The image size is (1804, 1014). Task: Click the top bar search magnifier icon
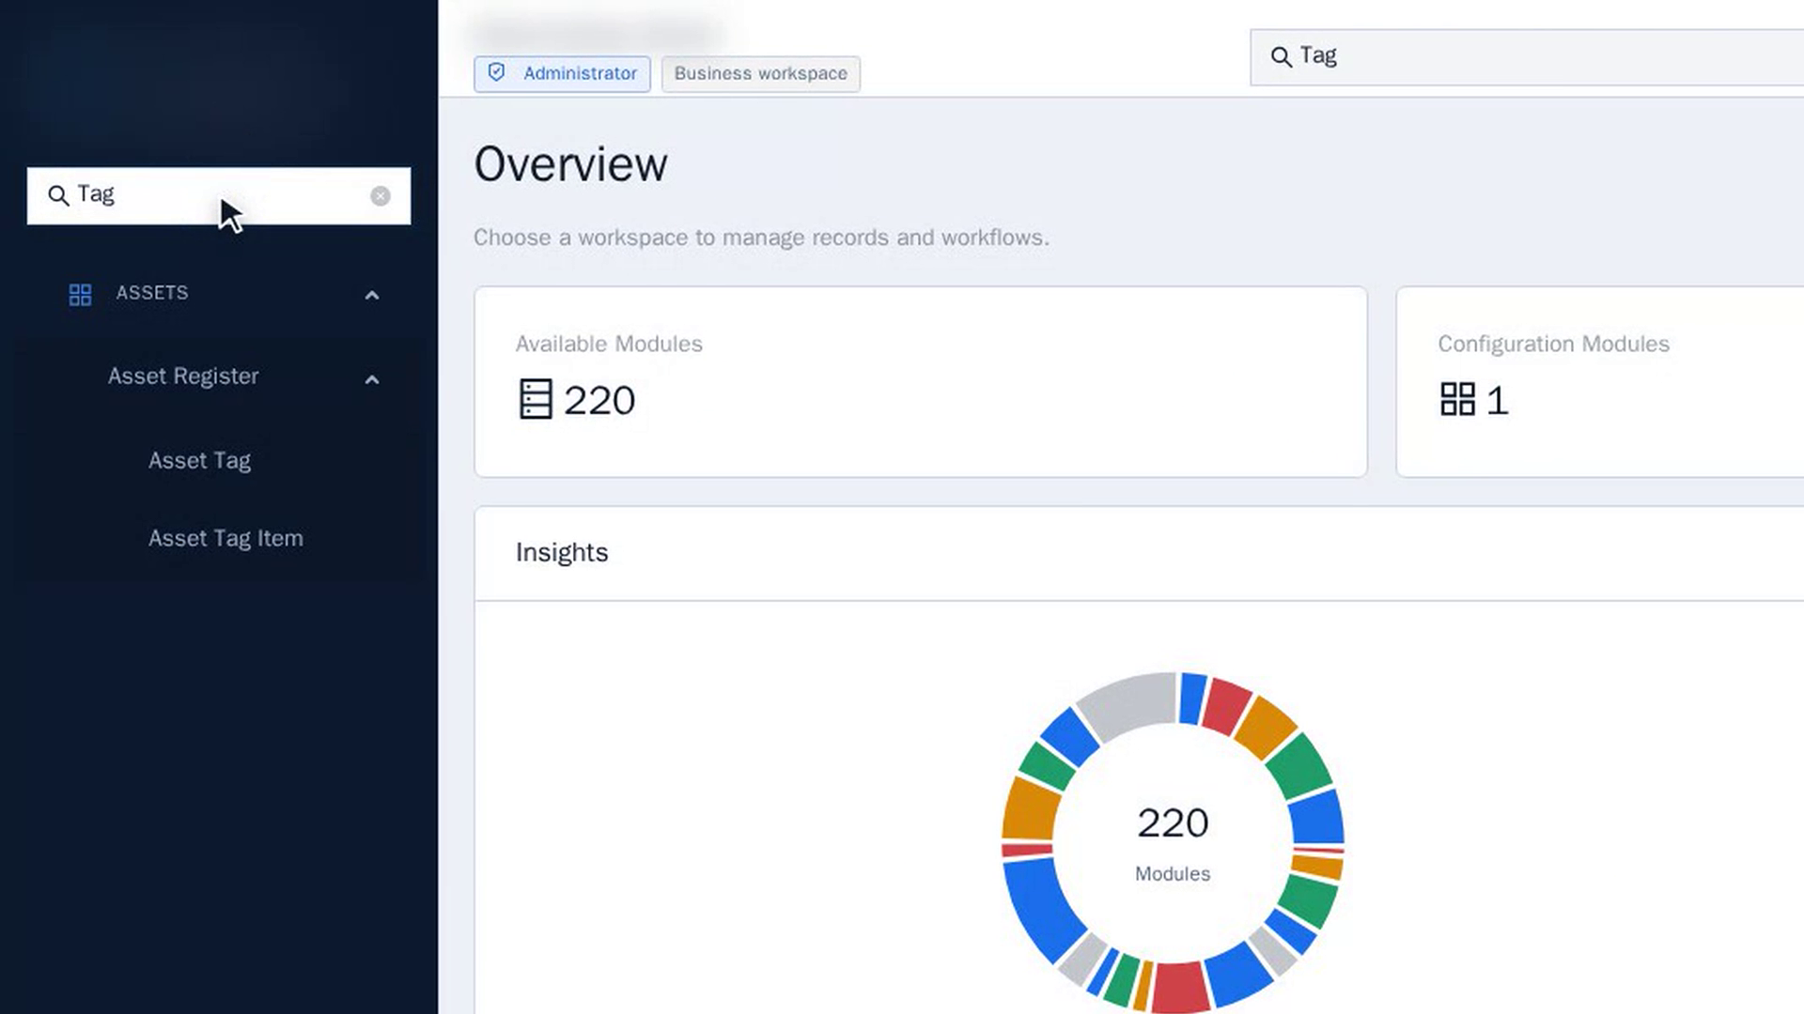coord(1281,56)
